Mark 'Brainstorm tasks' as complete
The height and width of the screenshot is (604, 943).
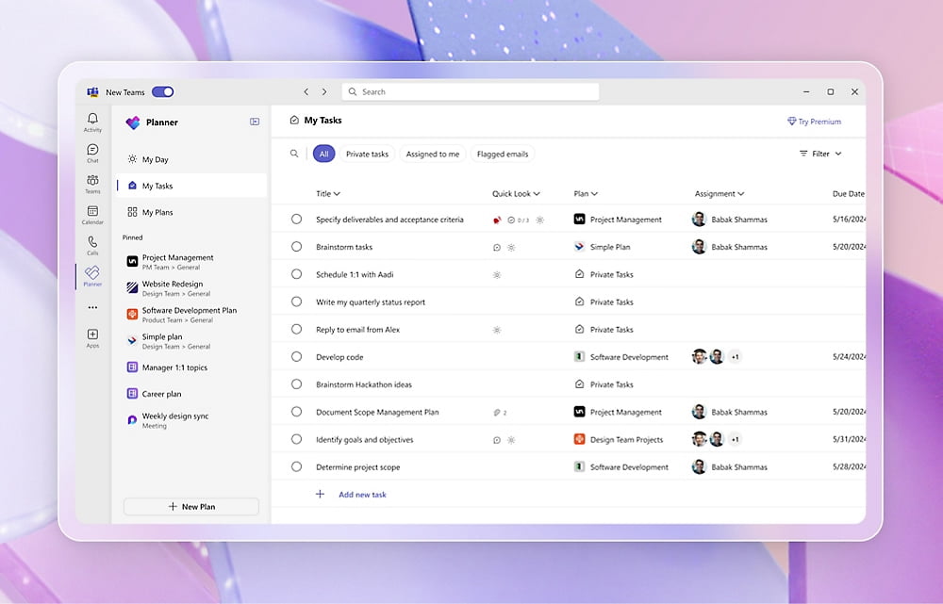(296, 247)
